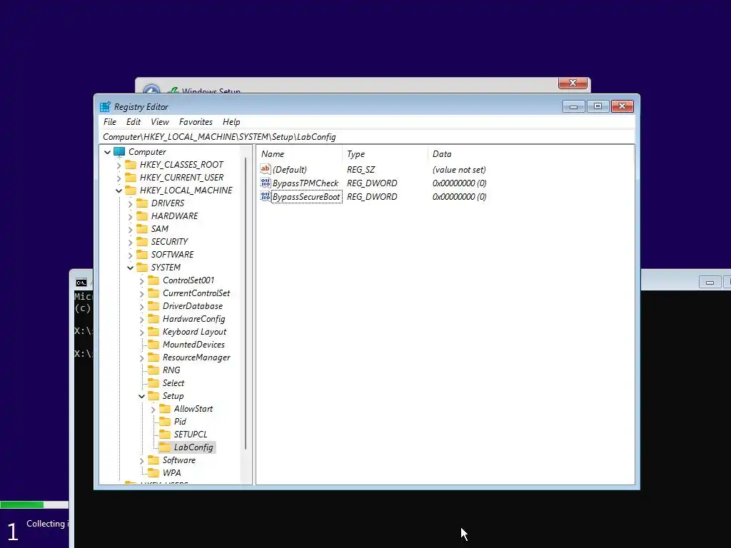Image resolution: width=731 pixels, height=548 pixels.
Task: Open the File menu
Action: point(110,122)
